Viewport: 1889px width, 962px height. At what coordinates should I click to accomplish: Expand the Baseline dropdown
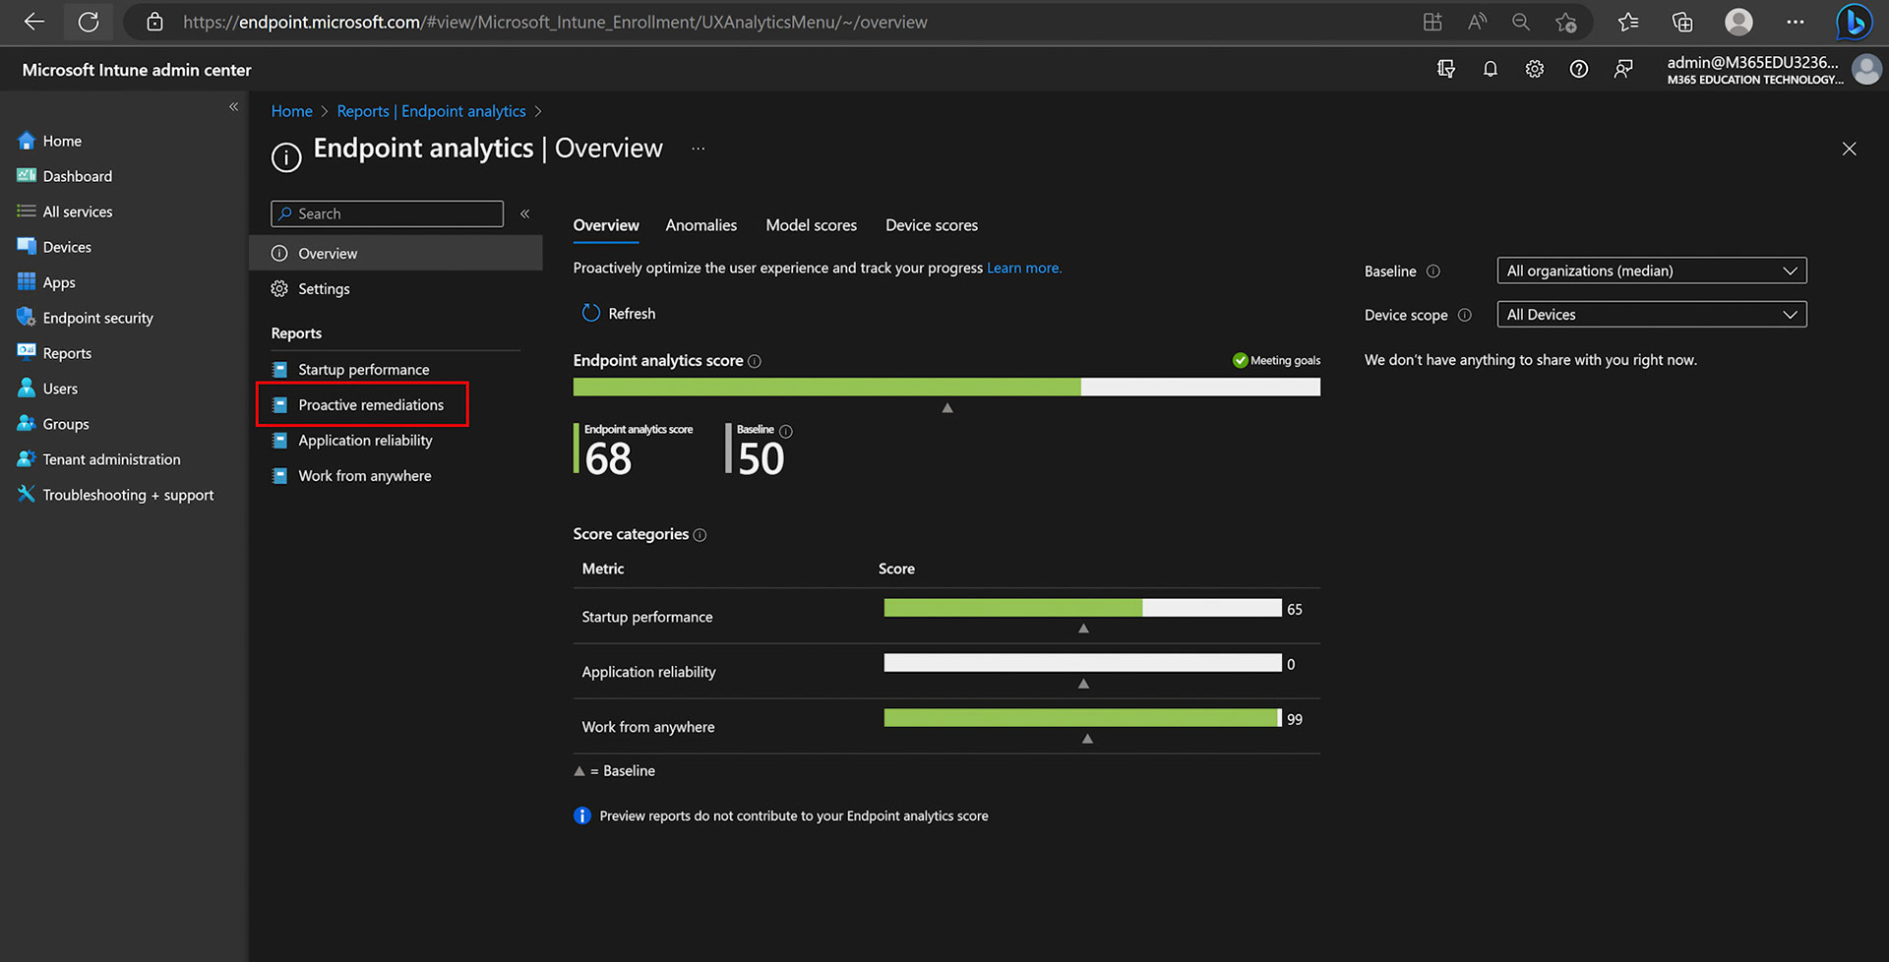(1652, 271)
